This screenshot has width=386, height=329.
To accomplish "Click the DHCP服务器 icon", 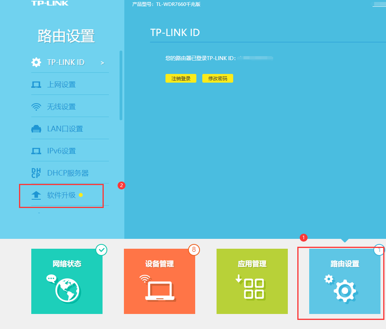I will click(36, 173).
